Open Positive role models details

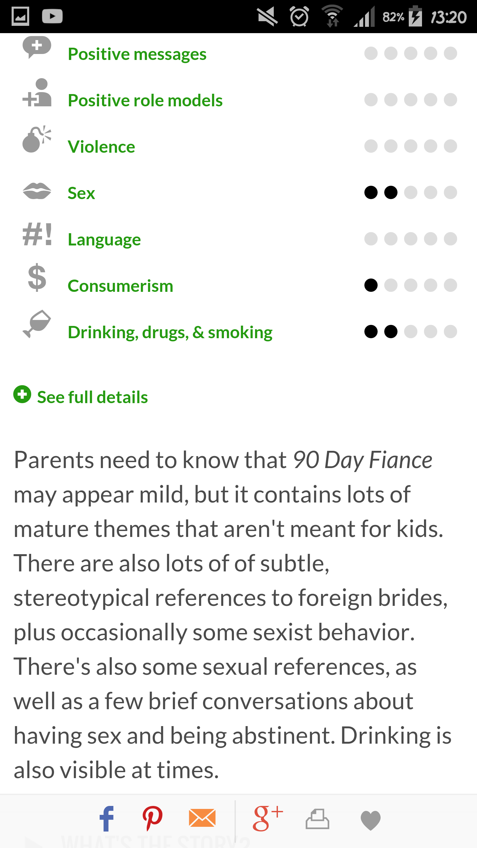click(145, 100)
